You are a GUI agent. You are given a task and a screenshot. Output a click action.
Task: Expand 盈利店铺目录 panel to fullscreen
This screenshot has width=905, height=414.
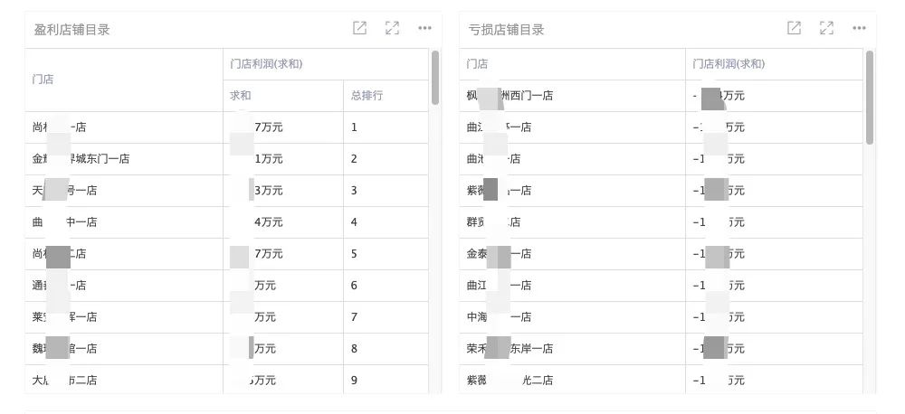click(392, 28)
